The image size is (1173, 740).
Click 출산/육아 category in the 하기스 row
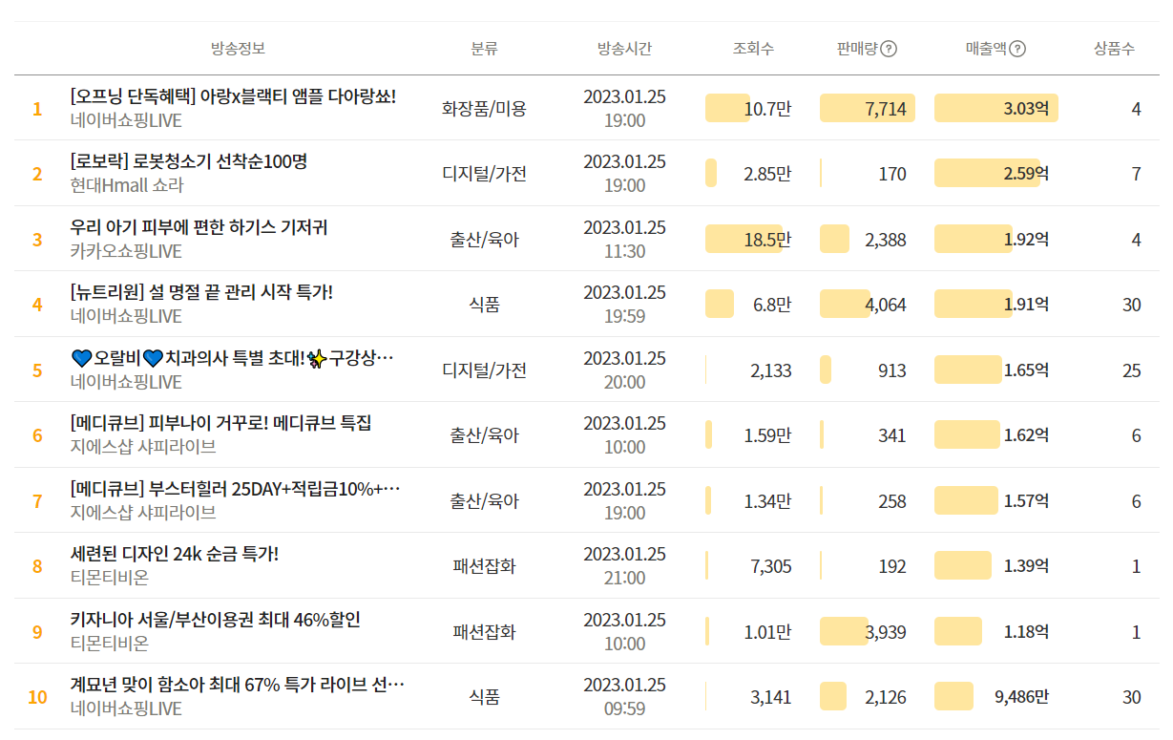484,240
